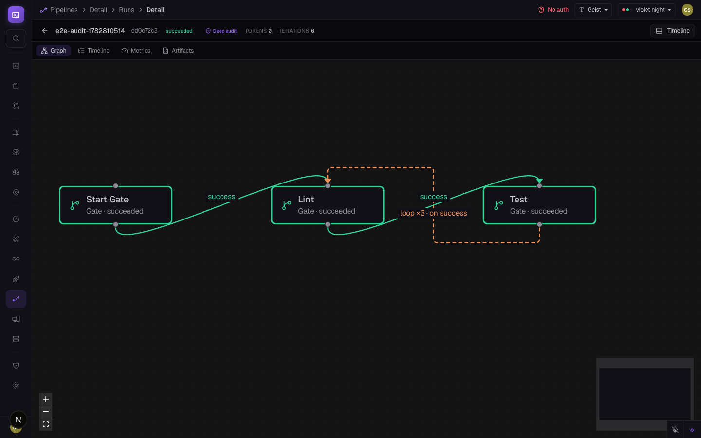Click the purple diamond icon at bottom right
701x438 pixels.
point(692,430)
